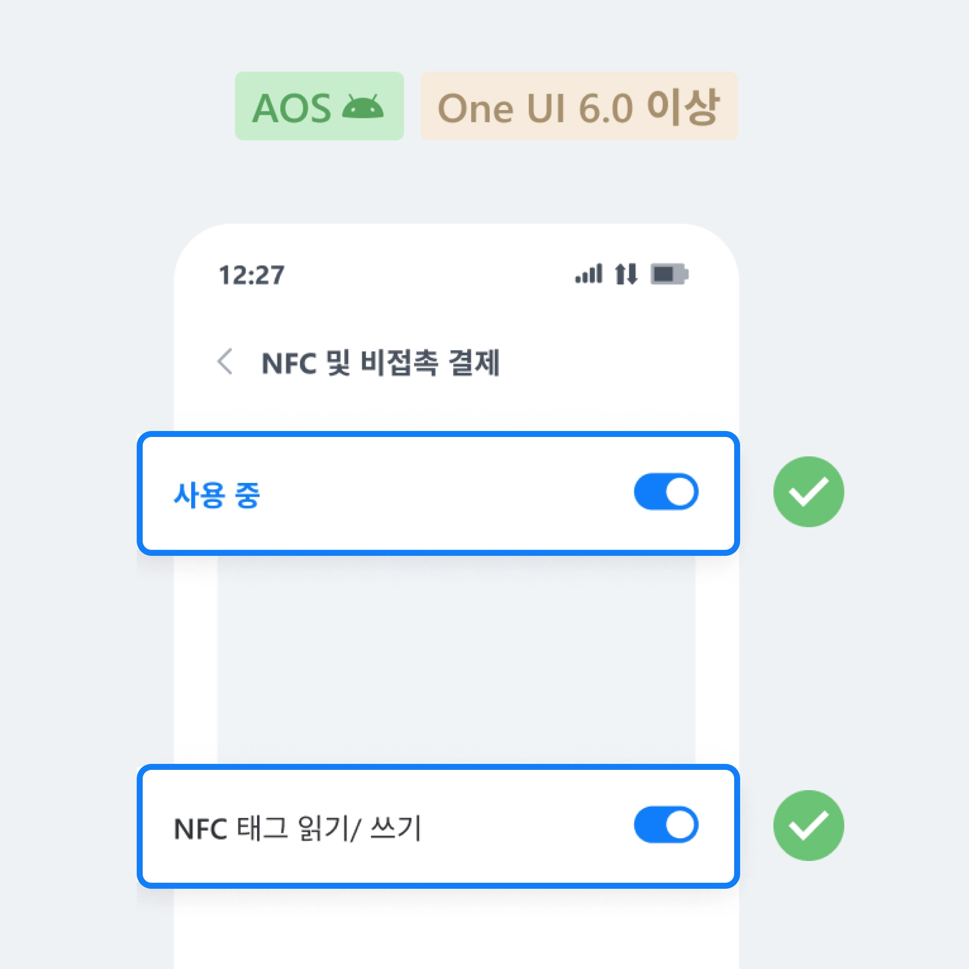Toggle the NFC 태그 읽기/쓰기 switch

[665, 824]
